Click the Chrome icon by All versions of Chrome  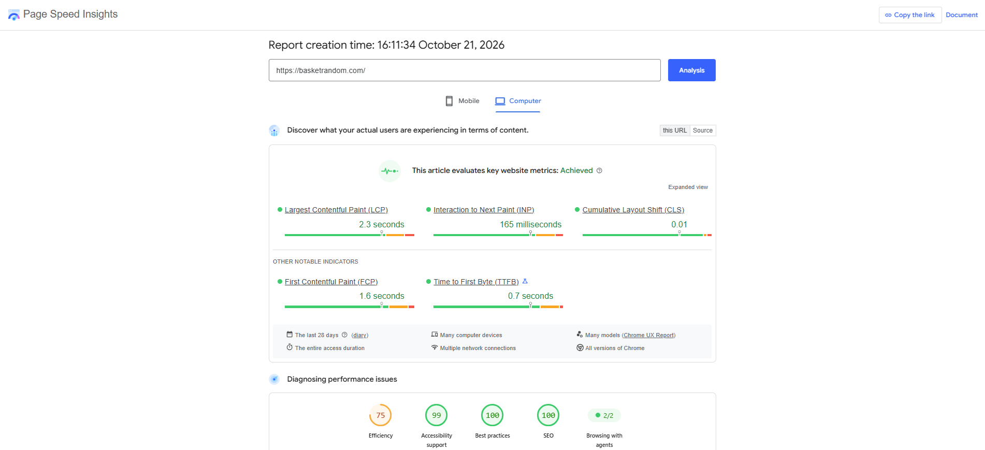[580, 347]
